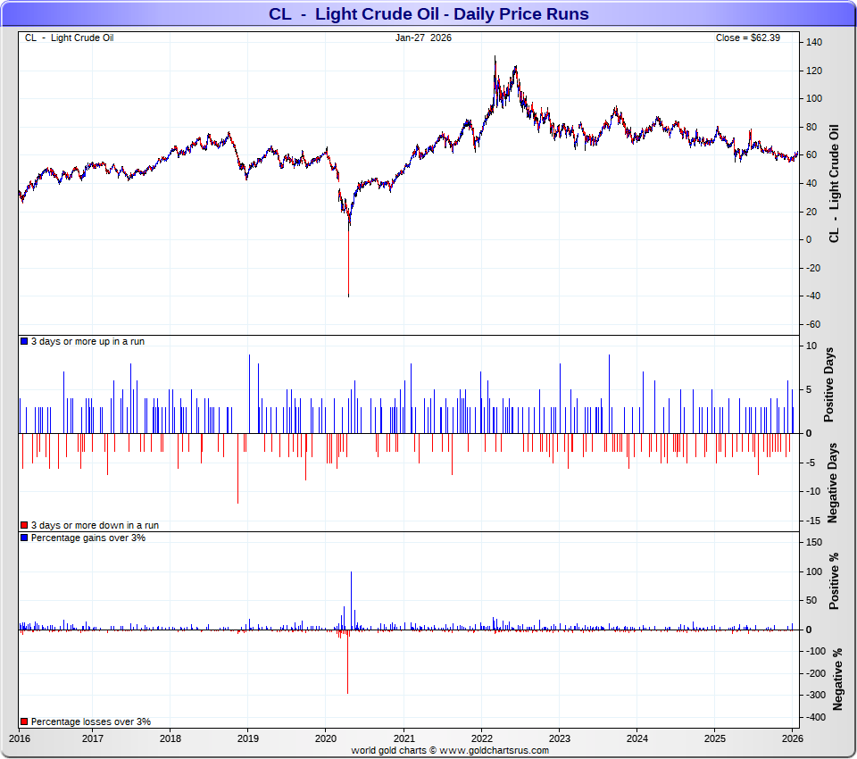Viewport: 857px width, 759px height.
Task: Click the -300% red loss bar in 2020
Action: 347,662
